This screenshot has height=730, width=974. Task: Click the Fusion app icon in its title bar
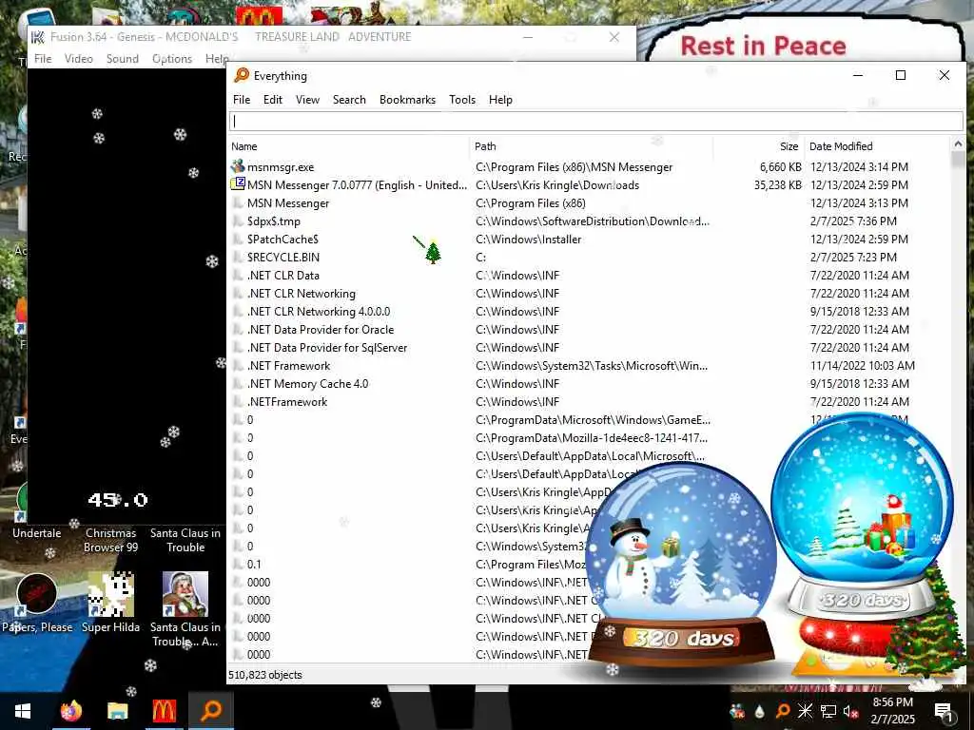click(38, 37)
